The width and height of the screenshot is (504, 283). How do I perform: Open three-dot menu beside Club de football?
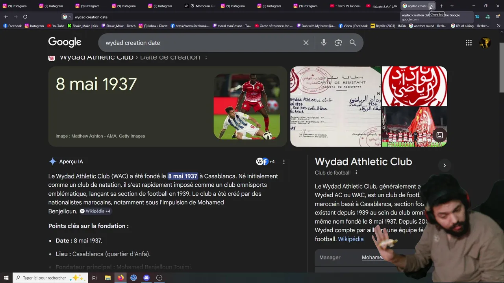point(356,173)
